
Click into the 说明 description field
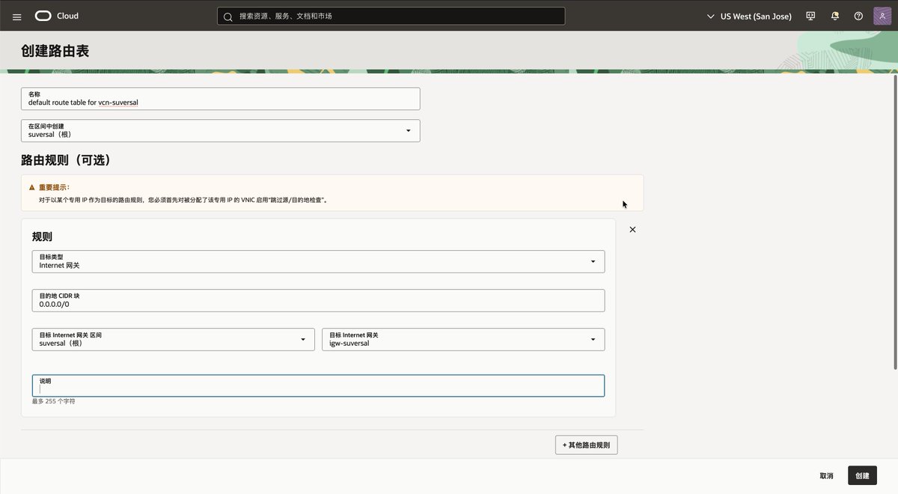(318, 385)
